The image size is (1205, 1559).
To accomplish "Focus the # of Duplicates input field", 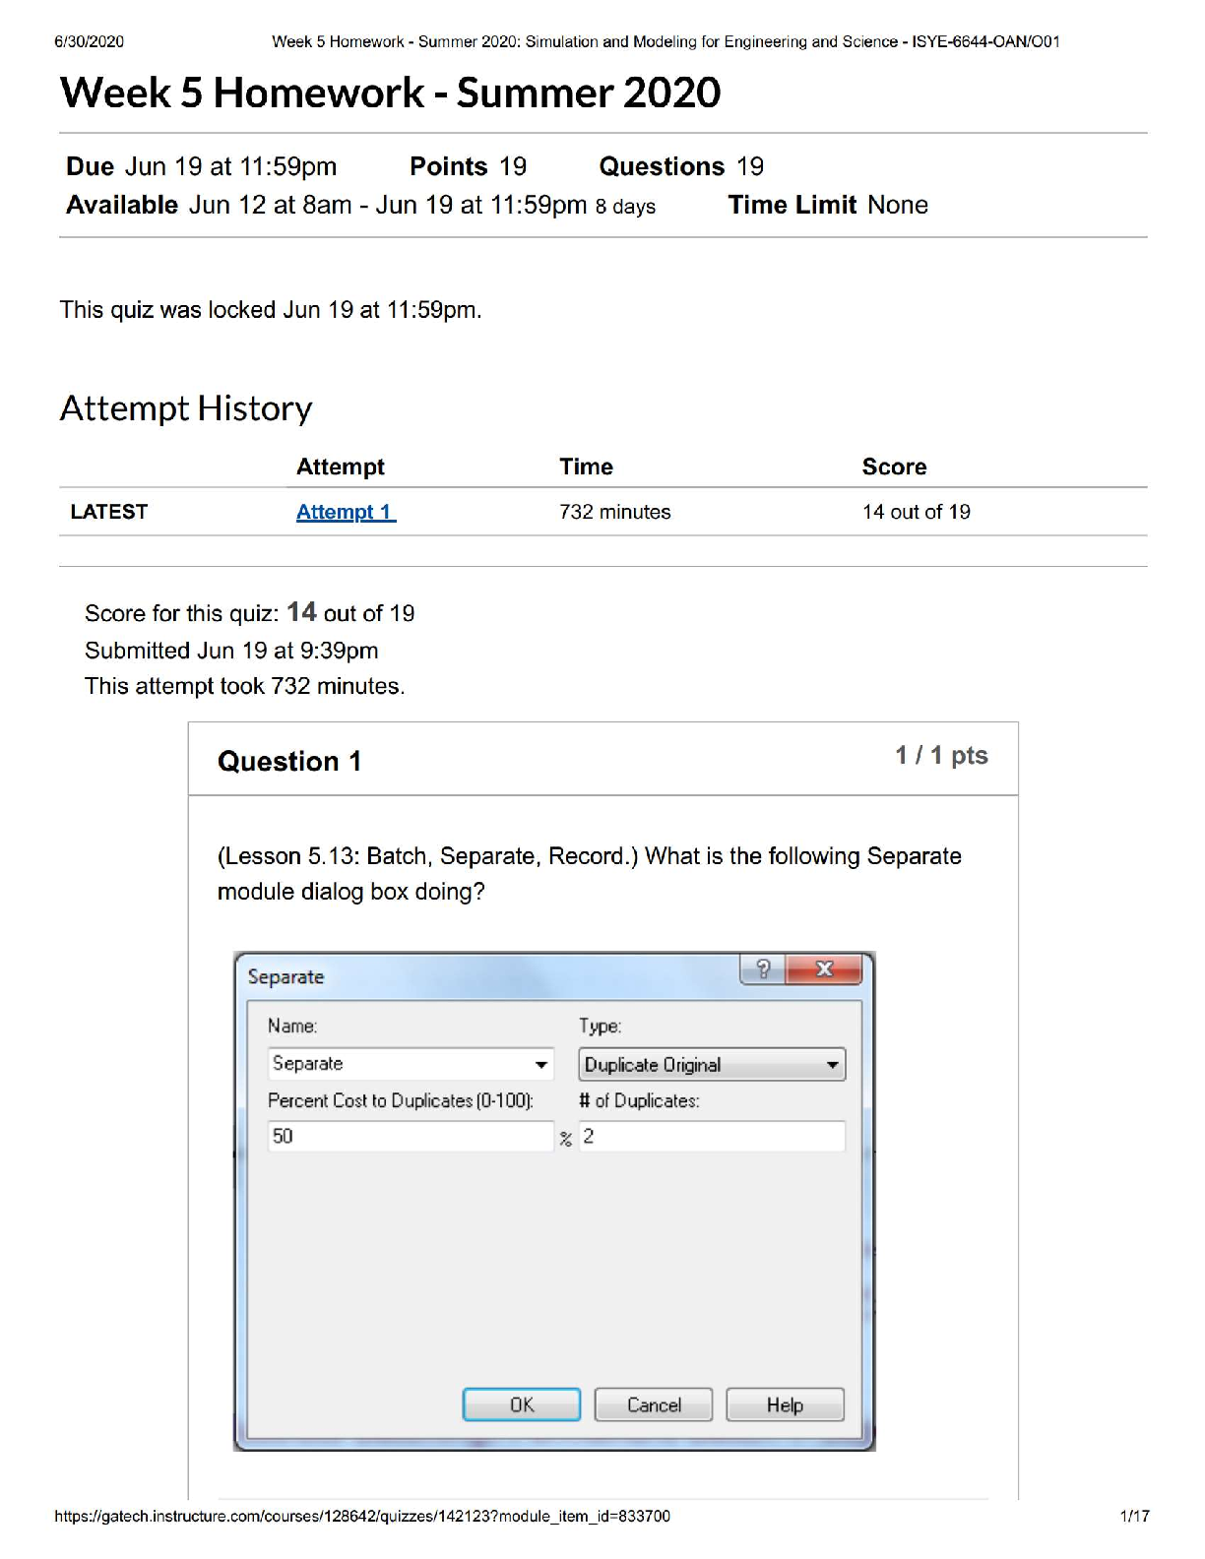I will point(711,1137).
